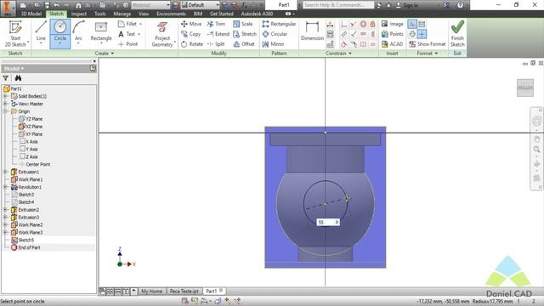This screenshot has width=544, height=306.
Task: Click the Home icon in quick access
Action: [x=78, y=5]
